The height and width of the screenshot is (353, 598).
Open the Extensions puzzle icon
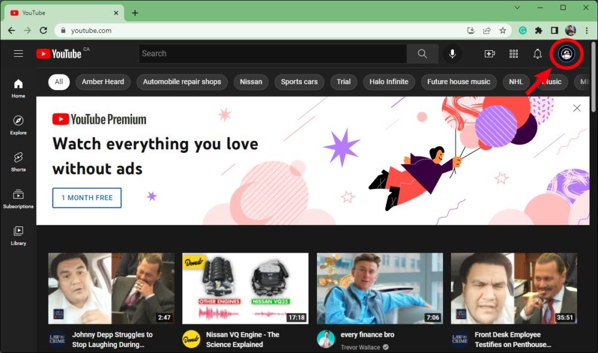coord(539,30)
